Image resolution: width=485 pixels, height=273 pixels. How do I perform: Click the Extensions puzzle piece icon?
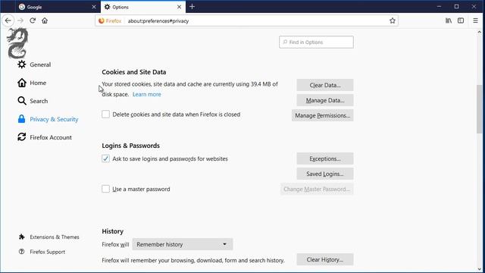click(22, 237)
